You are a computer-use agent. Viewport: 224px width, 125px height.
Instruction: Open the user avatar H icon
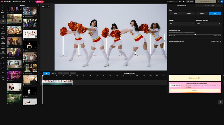222,2
